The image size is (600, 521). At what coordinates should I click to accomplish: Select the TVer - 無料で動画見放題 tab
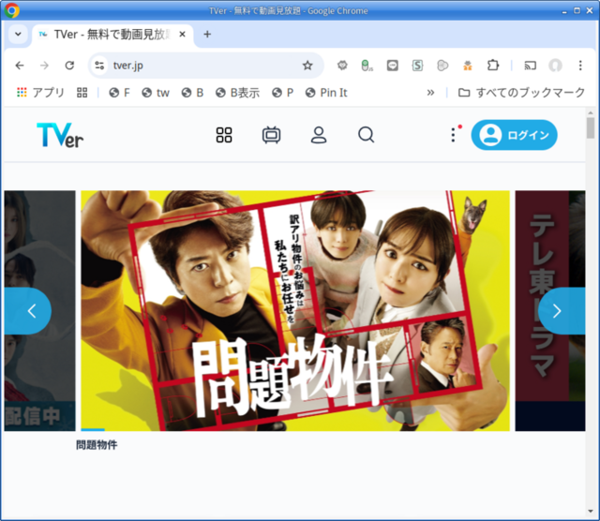111,35
